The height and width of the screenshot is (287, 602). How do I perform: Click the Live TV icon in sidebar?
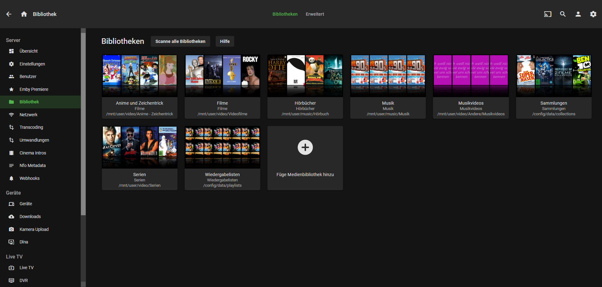11,268
